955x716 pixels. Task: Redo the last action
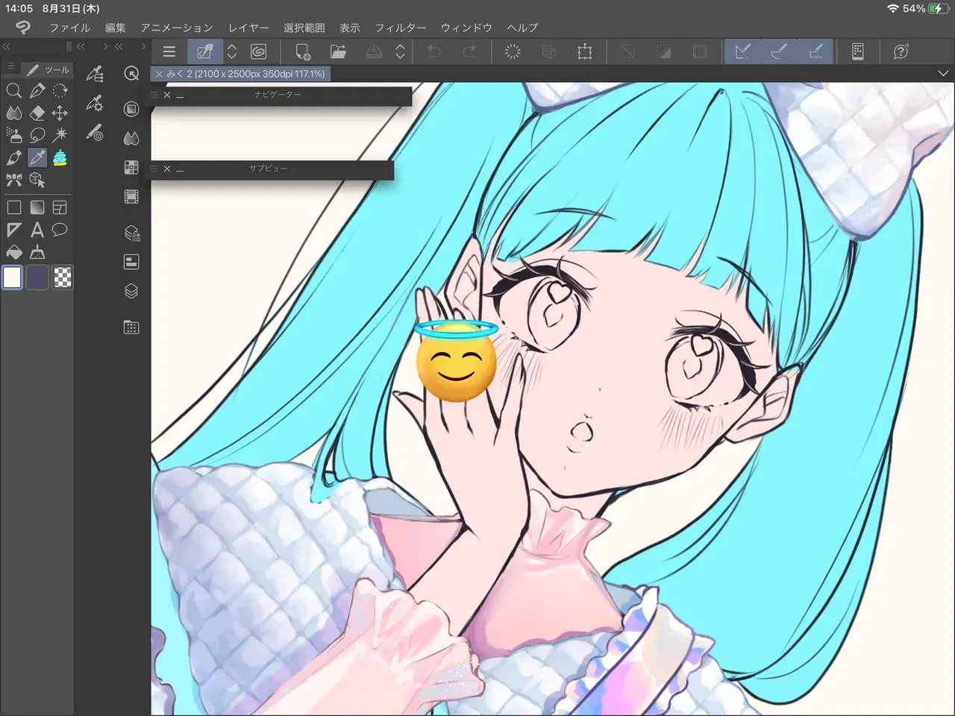click(x=469, y=51)
